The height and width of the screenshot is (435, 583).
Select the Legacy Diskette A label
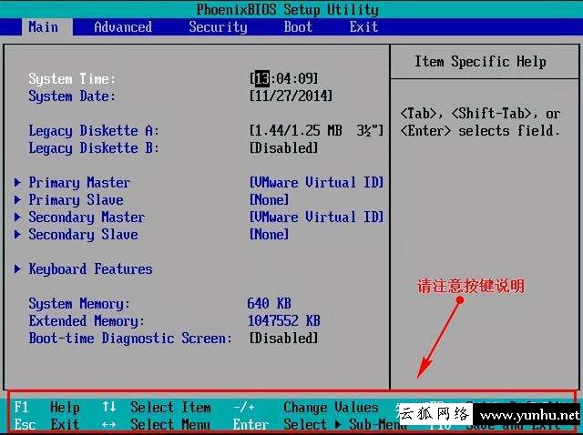(x=94, y=131)
